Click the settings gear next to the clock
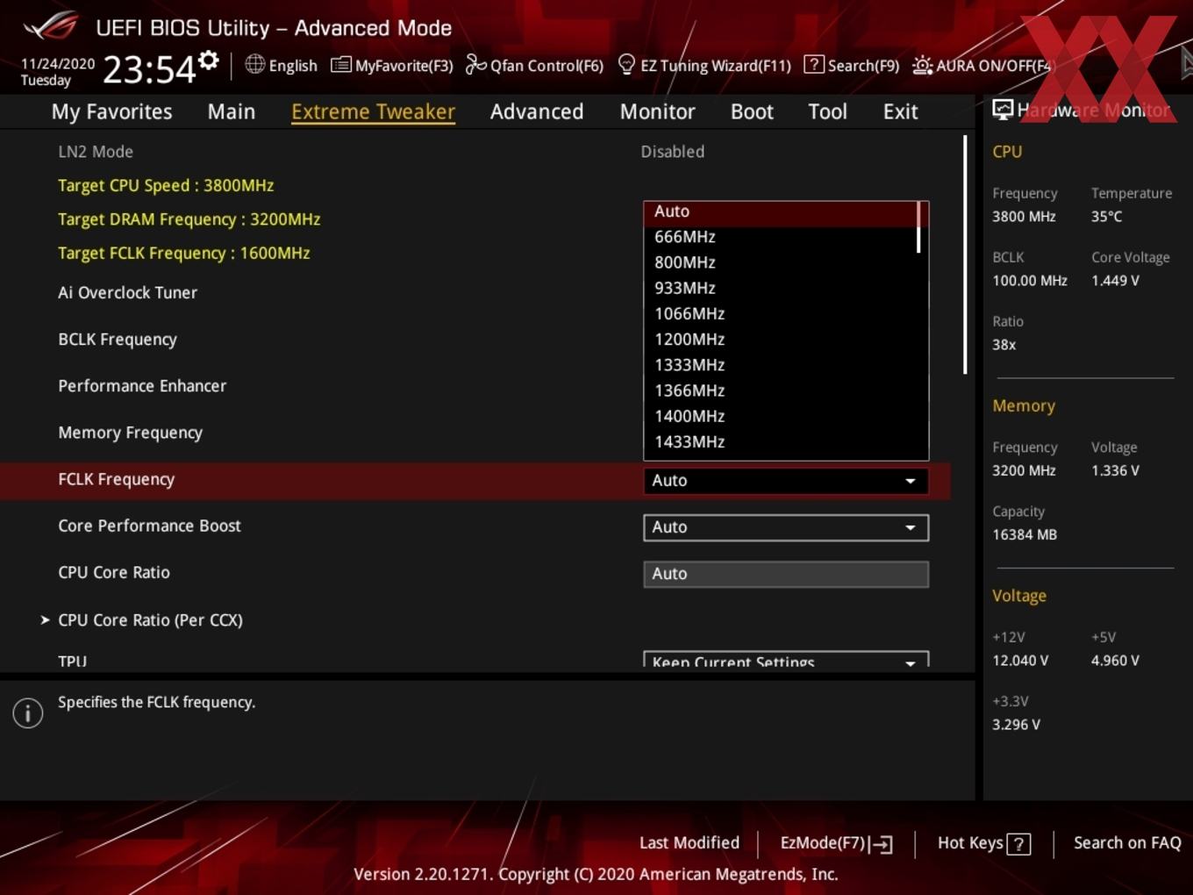 tap(208, 60)
